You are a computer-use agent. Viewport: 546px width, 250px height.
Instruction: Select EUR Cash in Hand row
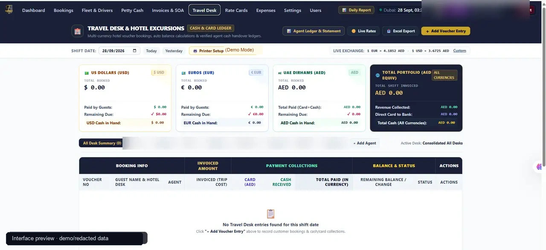click(x=222, y=123)
